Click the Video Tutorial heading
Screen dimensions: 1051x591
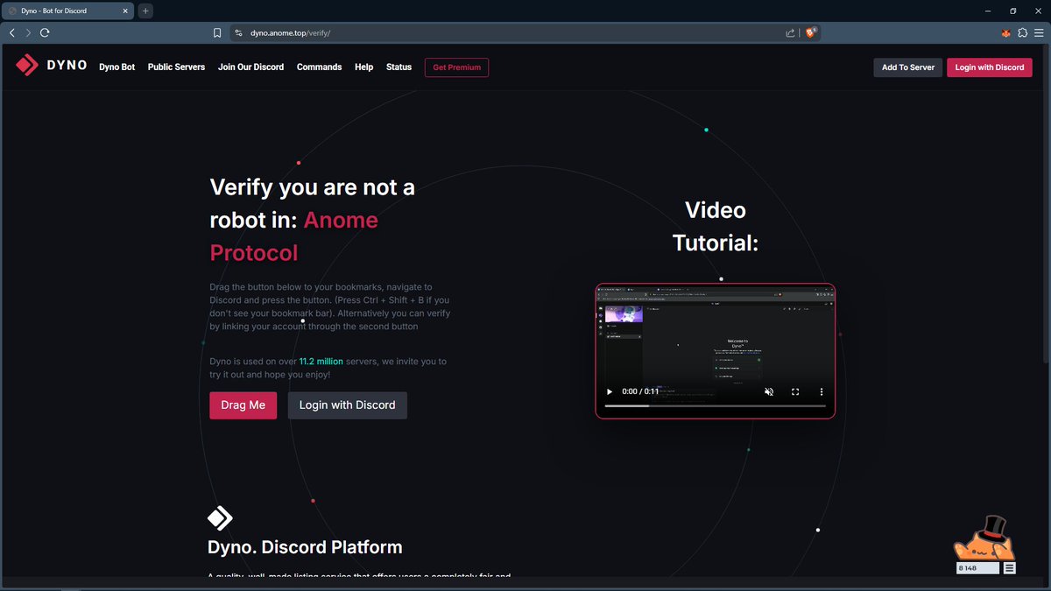(x=715, y=226)
